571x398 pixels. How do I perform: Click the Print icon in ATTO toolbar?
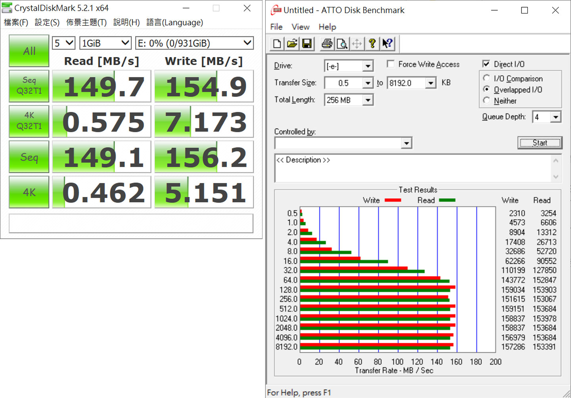coord(327,44)
